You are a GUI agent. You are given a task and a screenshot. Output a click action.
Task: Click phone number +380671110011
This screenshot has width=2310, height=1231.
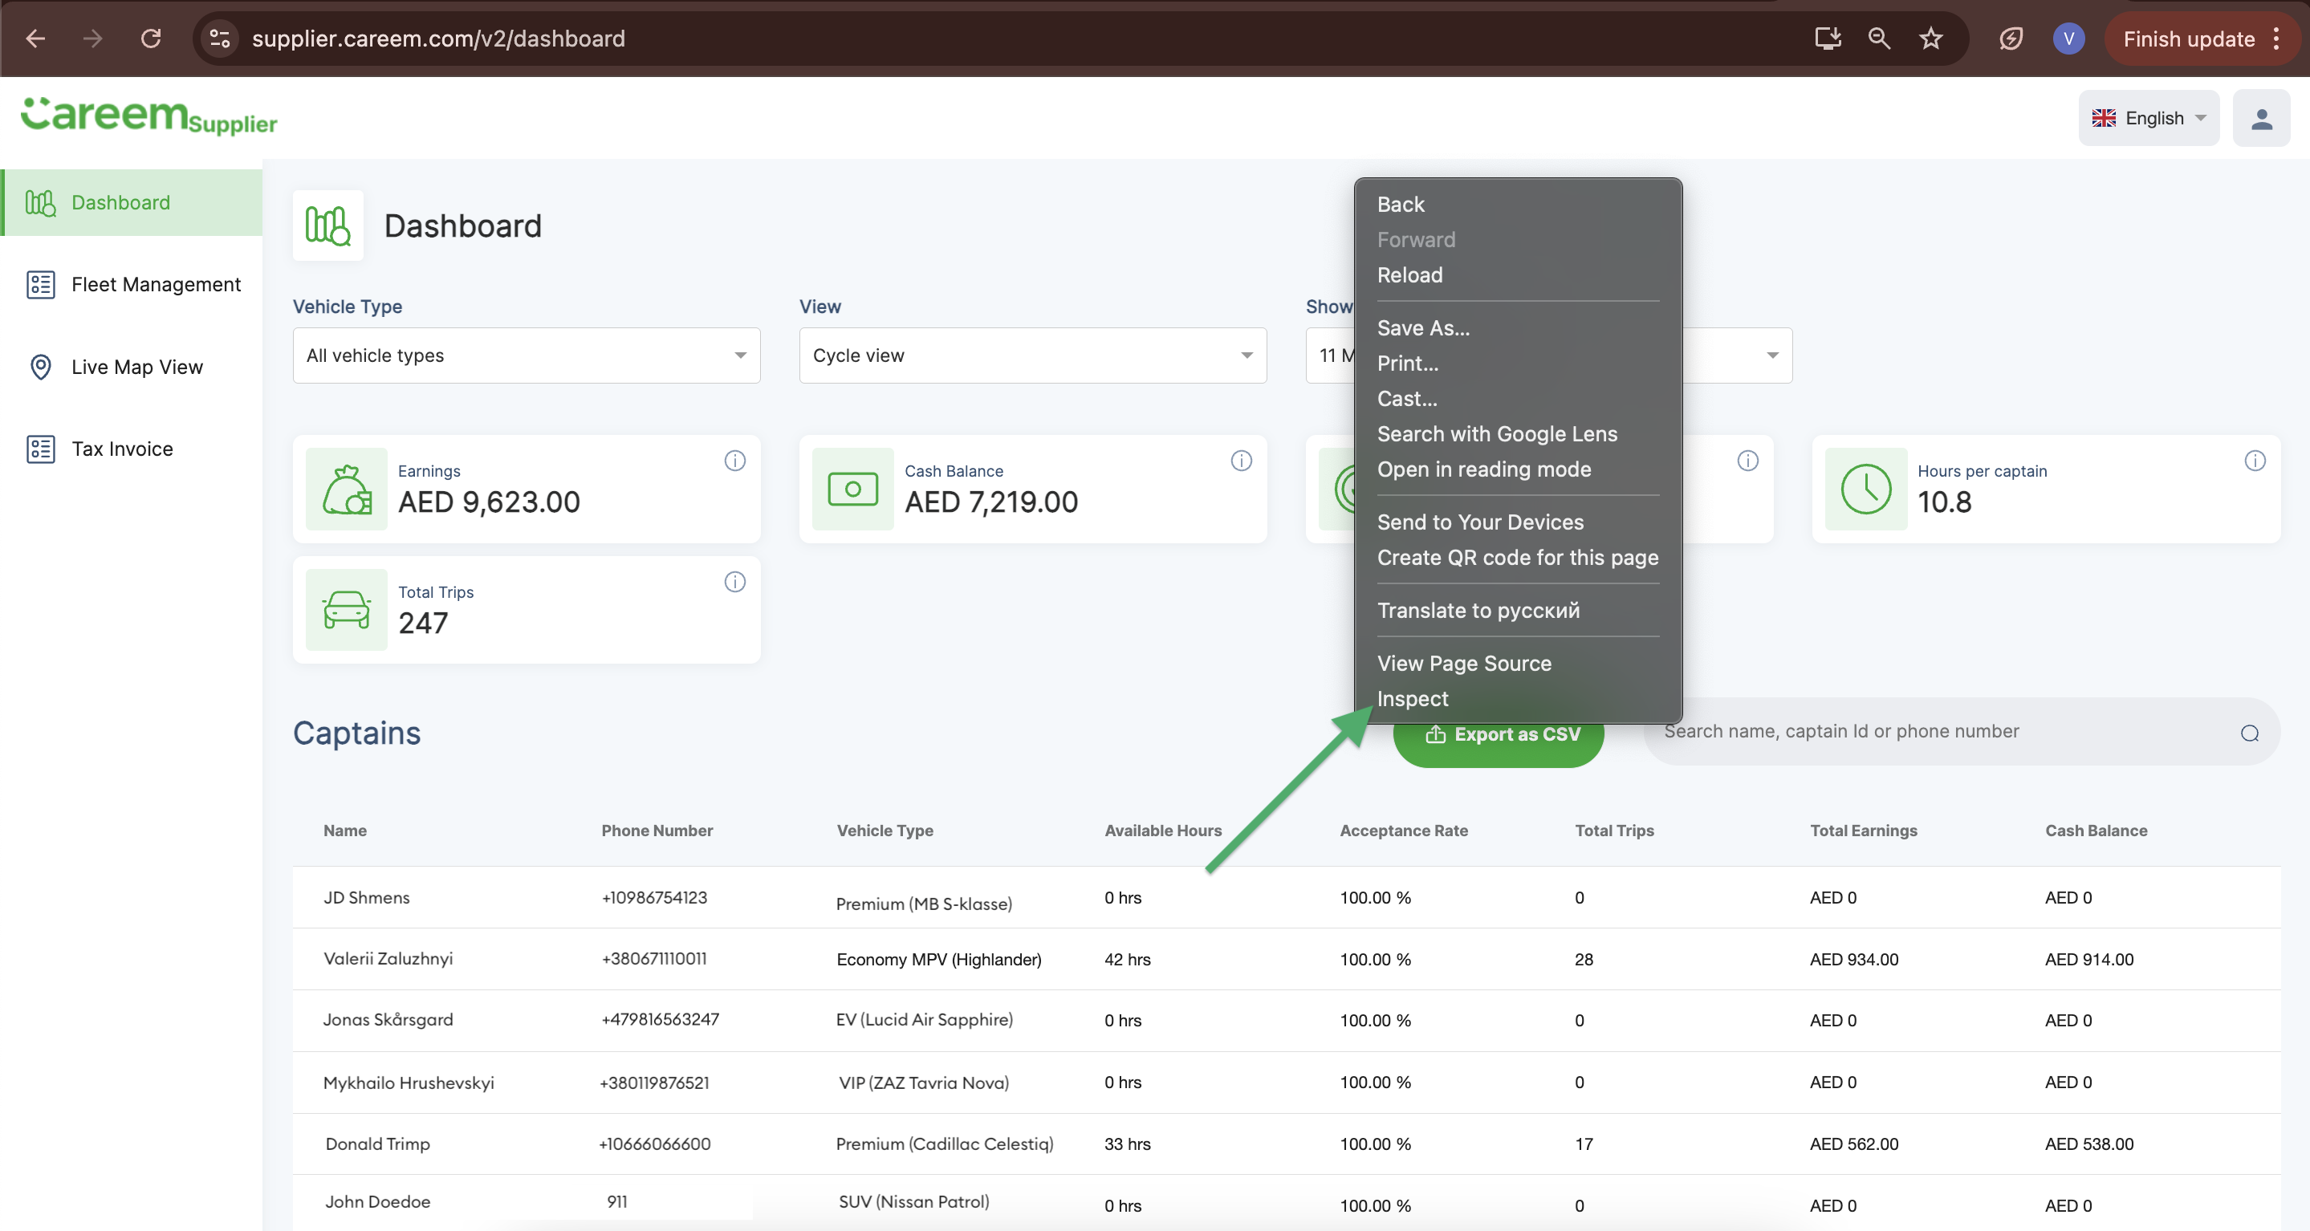pos(653,958)
